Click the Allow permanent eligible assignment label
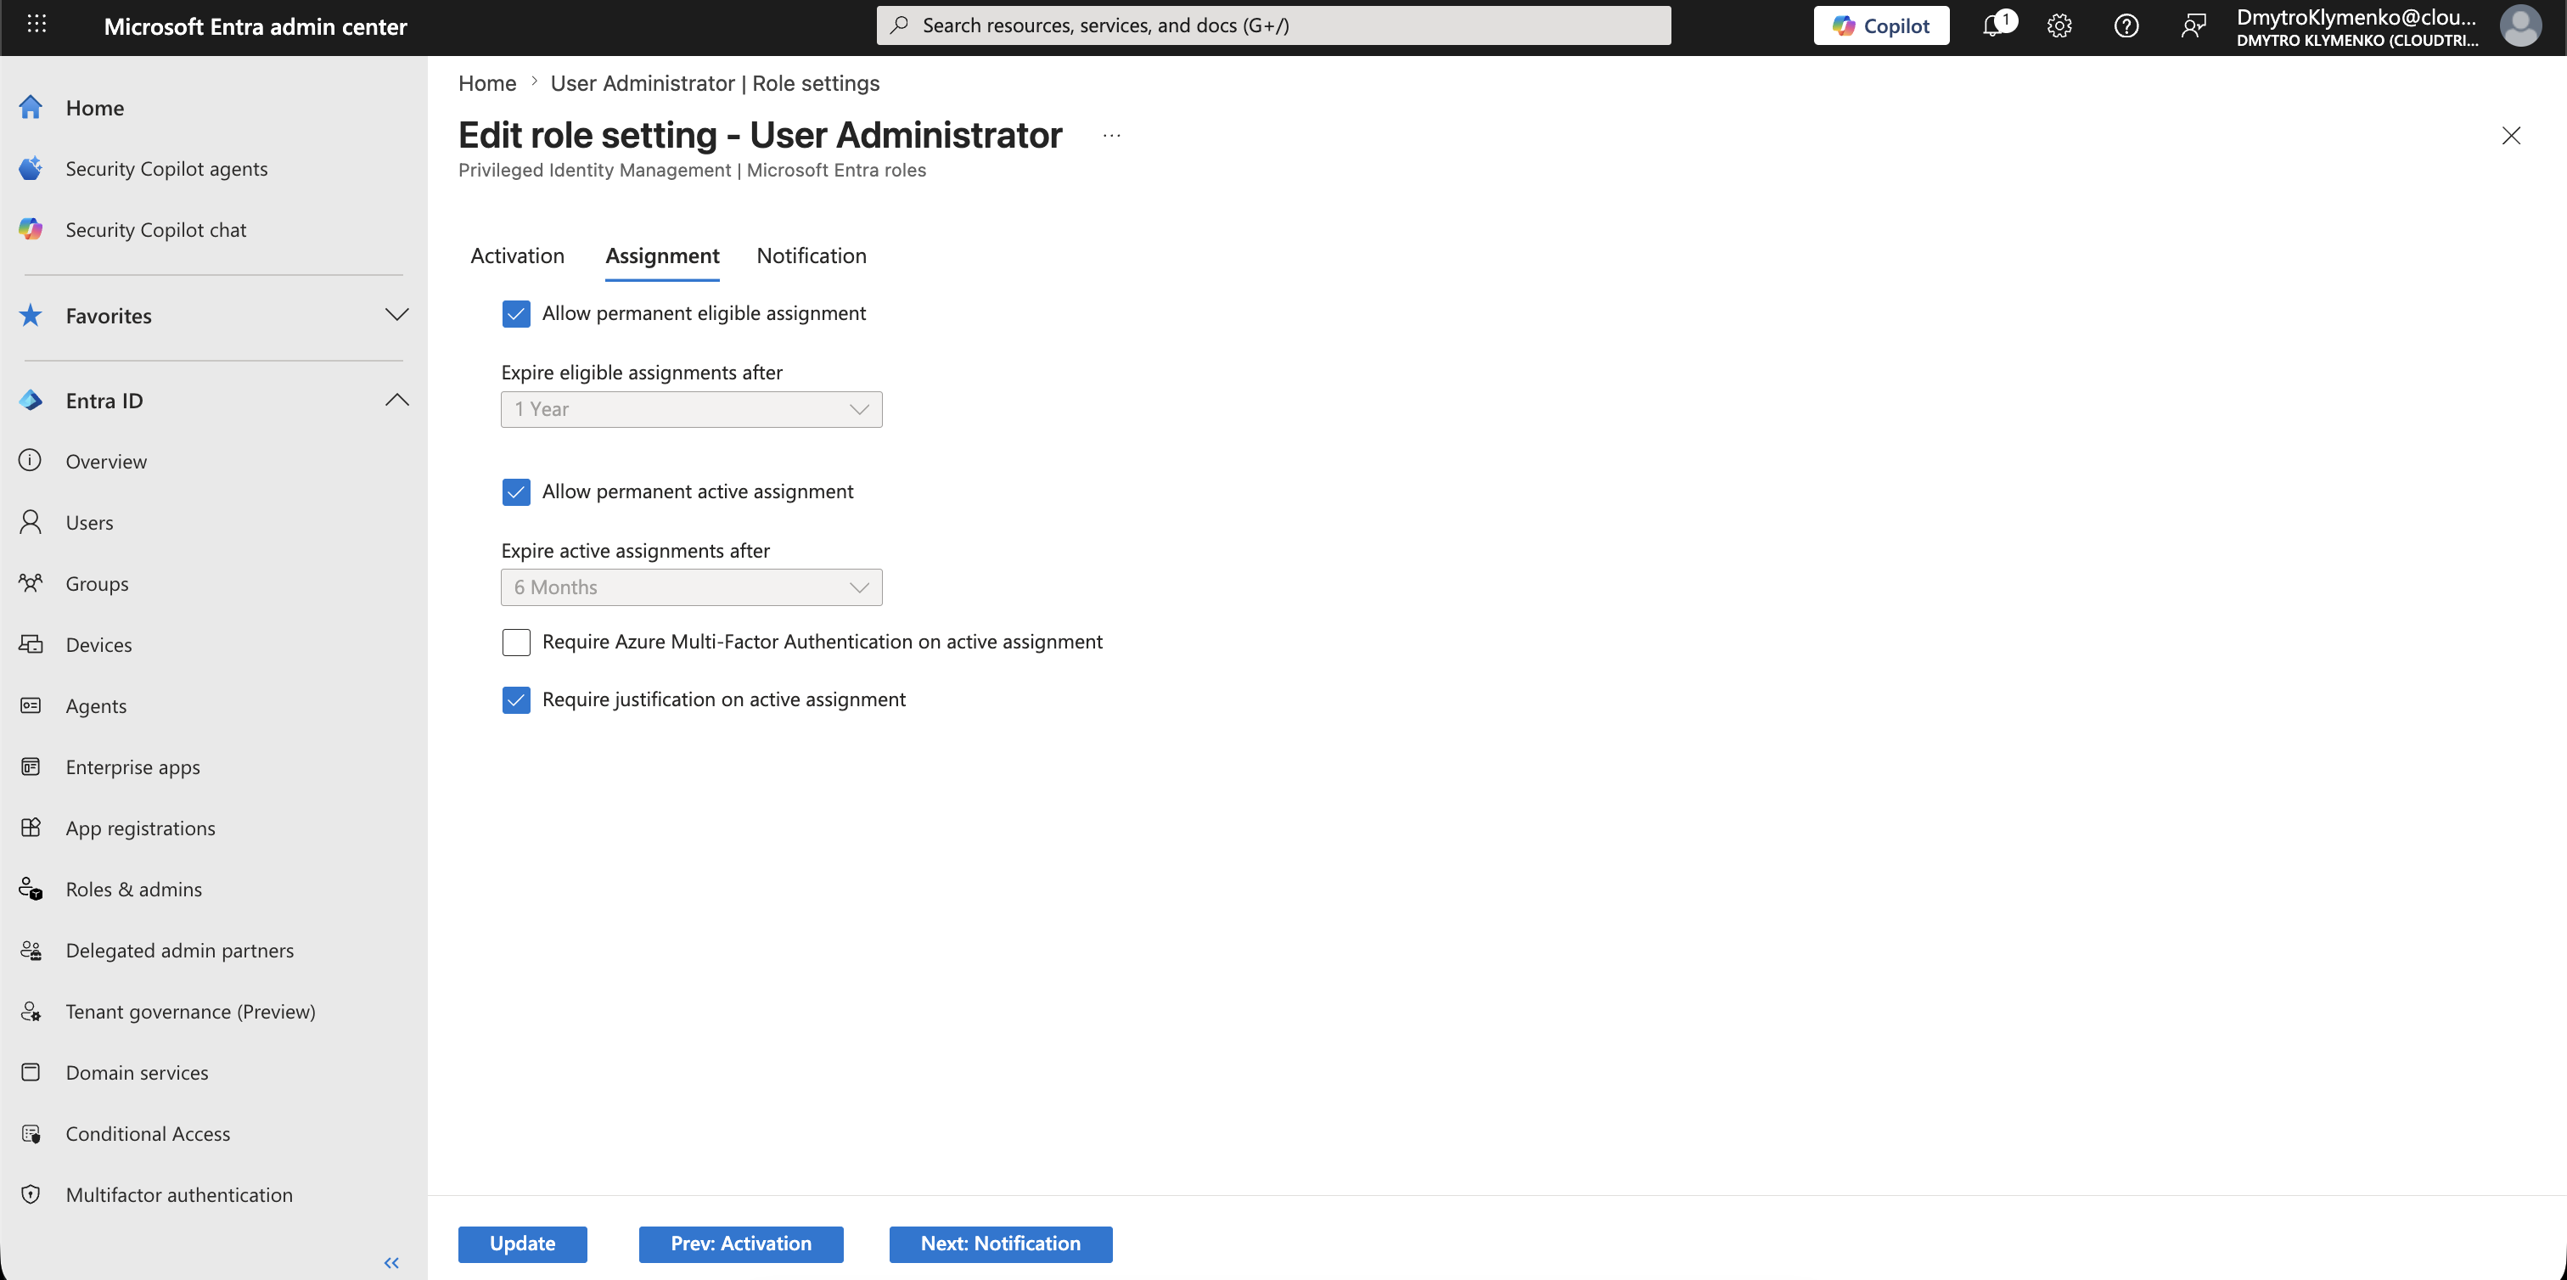Image resolution: width=2567 pixels, height=1280 pixels. point(704,314)
